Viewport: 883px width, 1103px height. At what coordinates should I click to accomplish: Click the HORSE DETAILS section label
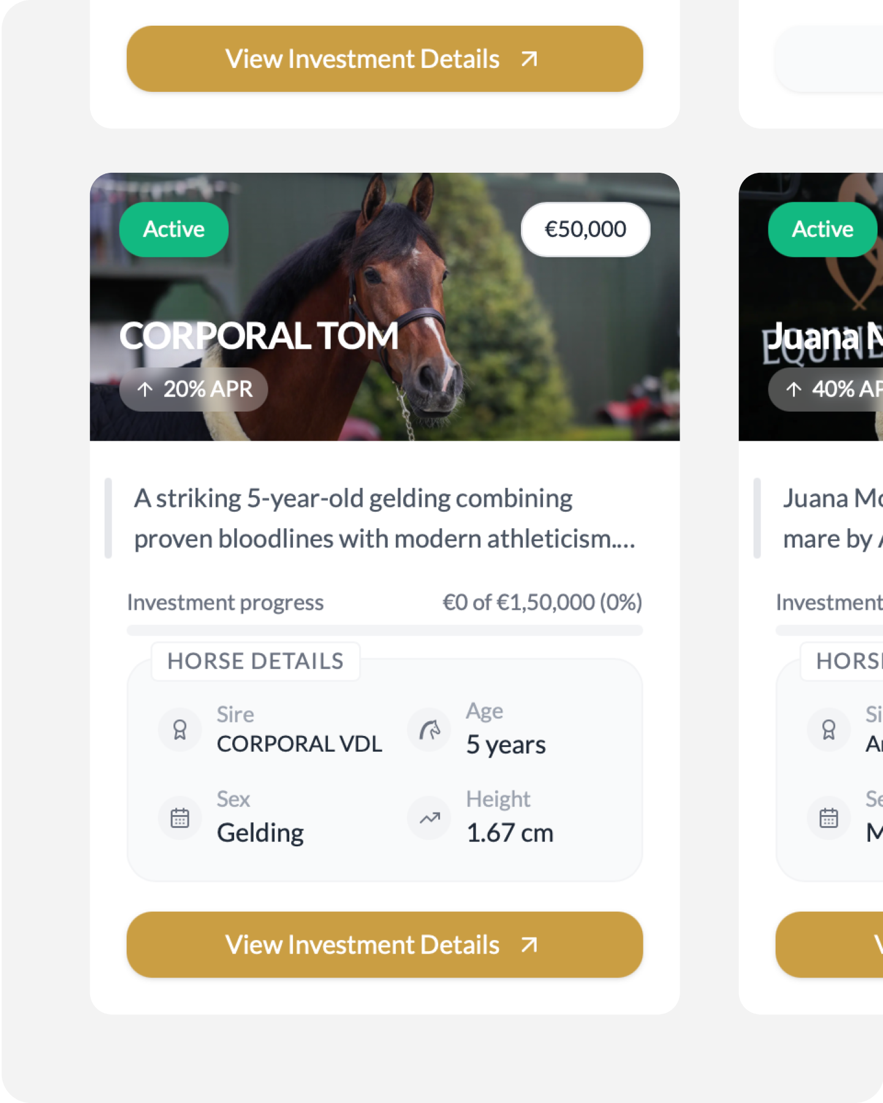click(256, 661)
